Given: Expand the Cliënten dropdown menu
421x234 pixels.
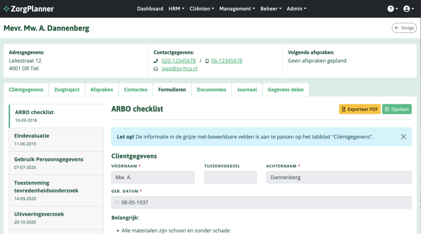Looking at the screenshot, I should click(x=201, y=9).
